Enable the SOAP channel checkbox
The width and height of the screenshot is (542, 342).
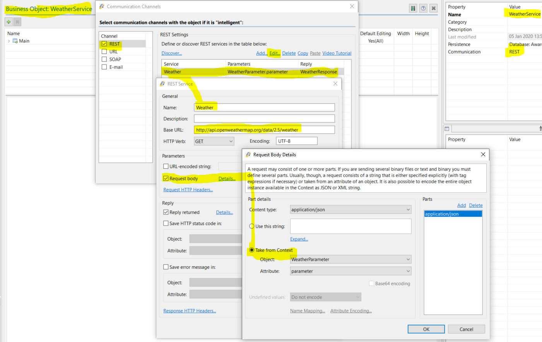(104, 59)
